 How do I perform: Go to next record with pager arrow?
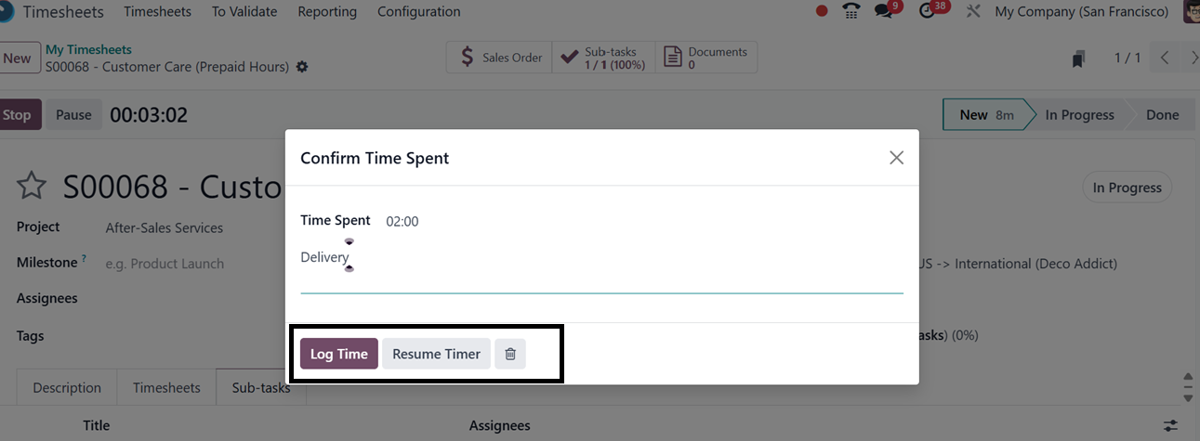point(1194,58)
